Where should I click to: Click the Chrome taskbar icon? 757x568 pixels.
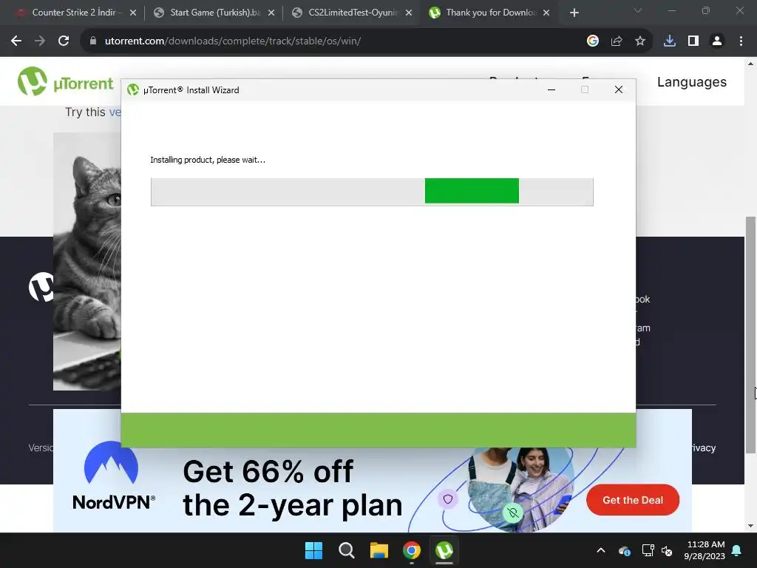[x=412, y=550]
